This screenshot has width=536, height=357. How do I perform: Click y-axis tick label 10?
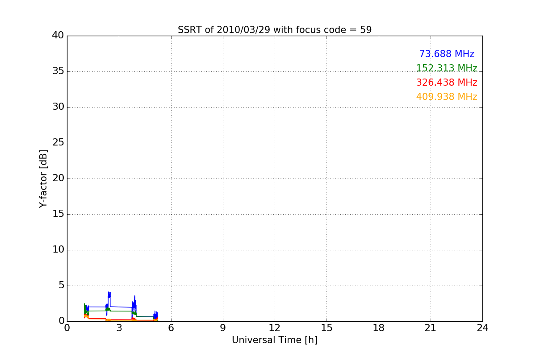pyautogui.click(x=58, y=250)
